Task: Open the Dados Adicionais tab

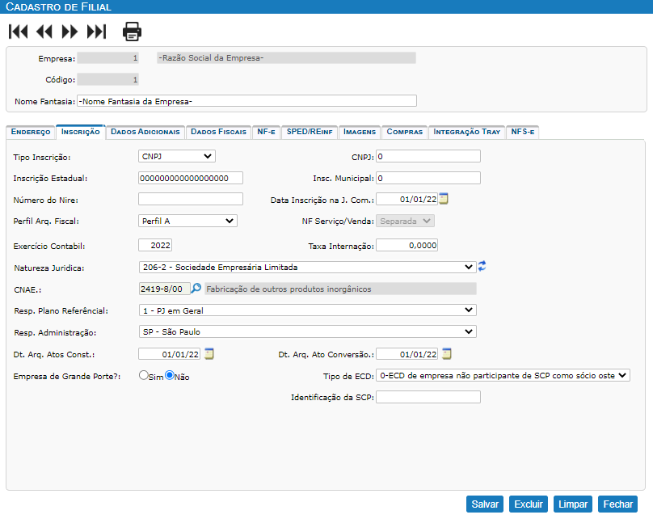Action: 145,132
